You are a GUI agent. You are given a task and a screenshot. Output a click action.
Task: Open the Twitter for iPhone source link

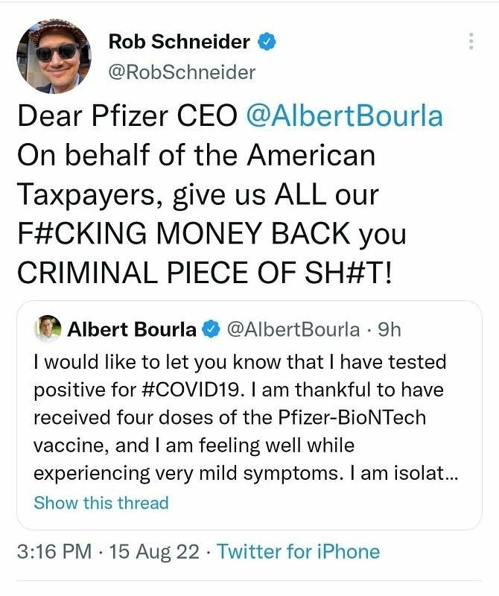298,552
